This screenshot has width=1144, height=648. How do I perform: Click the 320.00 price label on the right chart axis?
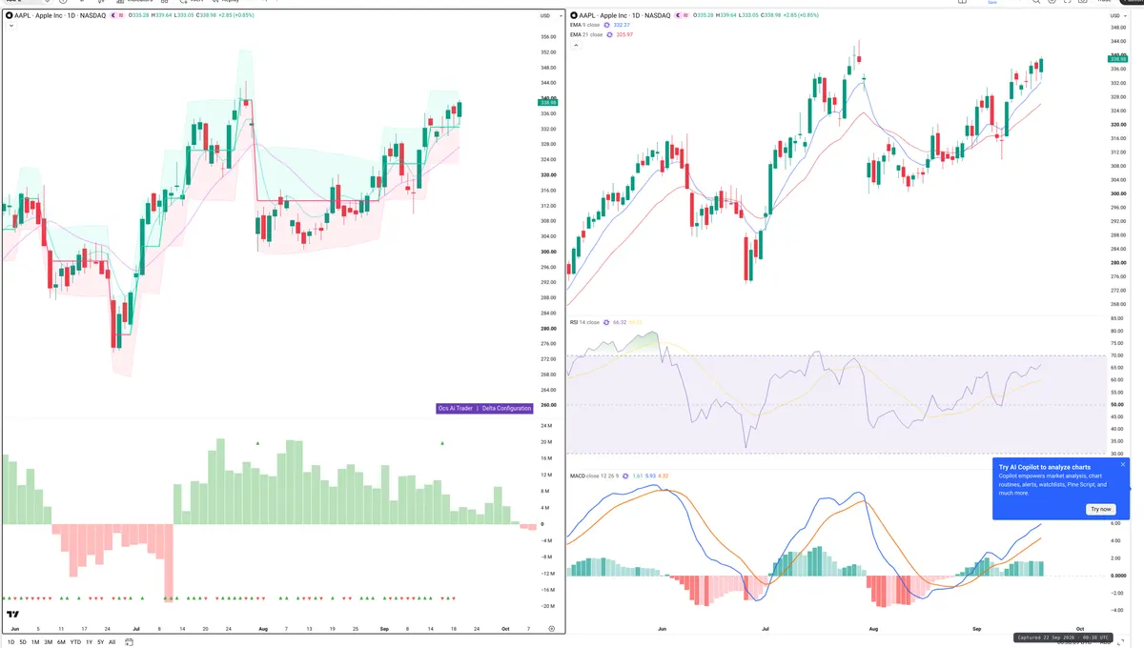tap(1118, 125)
